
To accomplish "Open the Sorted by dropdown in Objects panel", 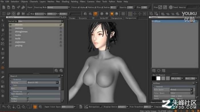I will click(41, 21).
